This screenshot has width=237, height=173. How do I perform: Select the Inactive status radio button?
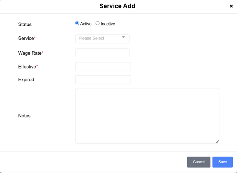pyautogui.click(x=98, y=23)
